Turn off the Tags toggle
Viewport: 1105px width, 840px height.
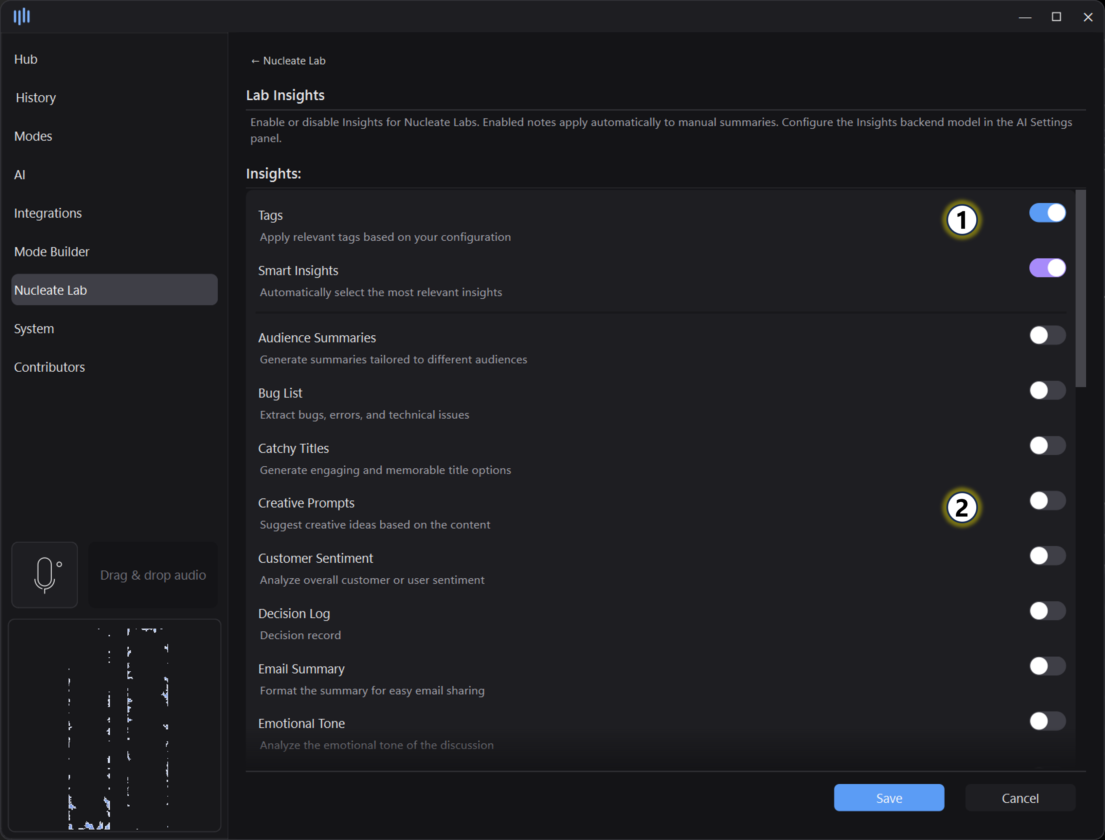(x=1047, y=213)
